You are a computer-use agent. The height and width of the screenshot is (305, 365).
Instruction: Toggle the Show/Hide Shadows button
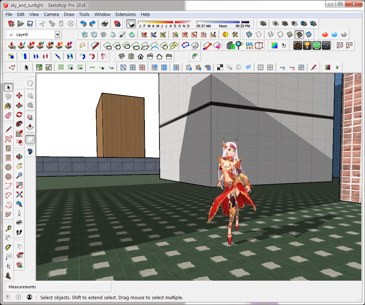(131, 24)
